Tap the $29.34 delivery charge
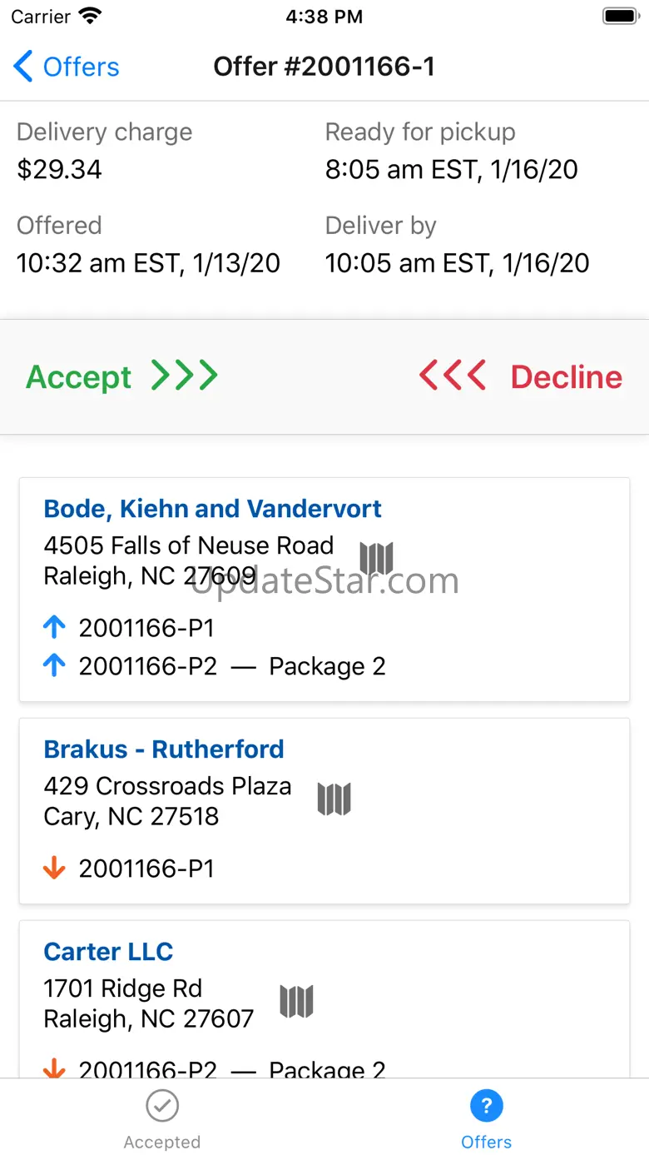The height and width of the screenshot is (1155, 649). (60, 169)
